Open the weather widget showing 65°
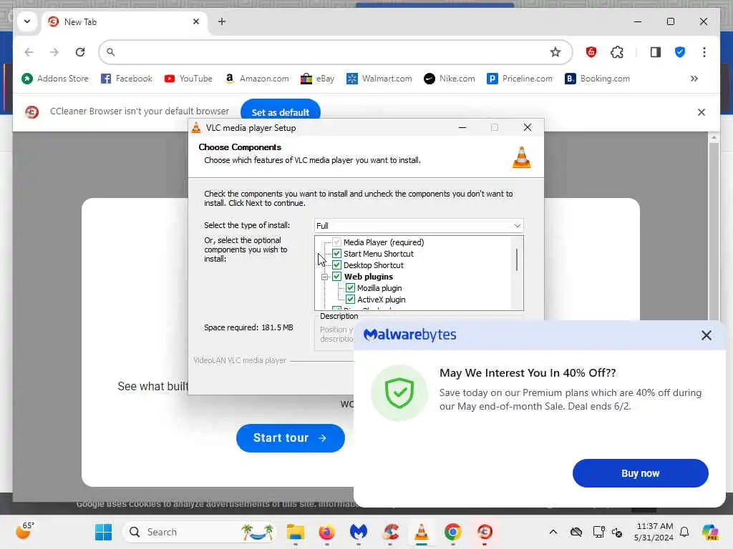This screenshot has width=733, height=549. pyautogui.click(x=25, y=531)
